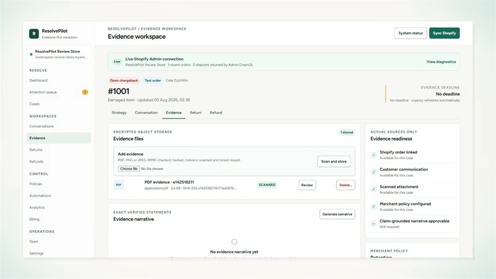496x279 pixels.
Task: Click the PDF evidence · e142518211 file name
Action: coord(169,182)
